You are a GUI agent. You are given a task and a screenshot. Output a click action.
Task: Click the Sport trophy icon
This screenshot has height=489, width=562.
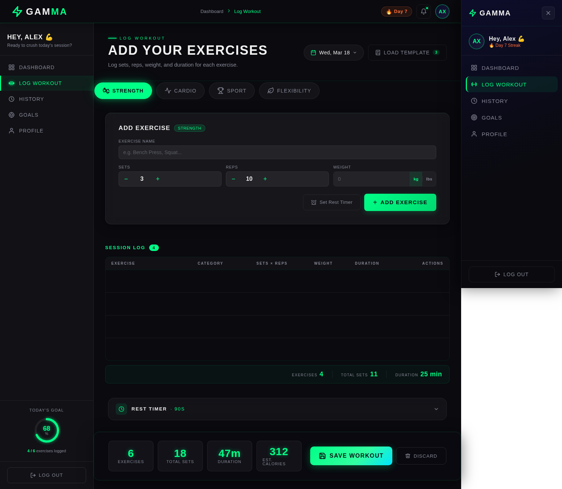[x=220, y=90]
